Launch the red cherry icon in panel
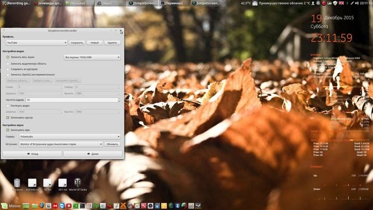 (110, 206)
